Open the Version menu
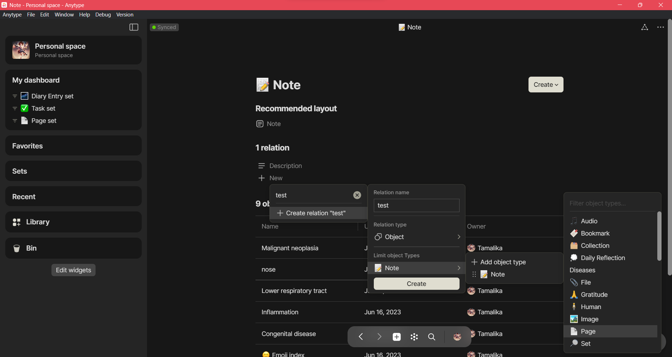The image size is (672, 357). [125, 15]
